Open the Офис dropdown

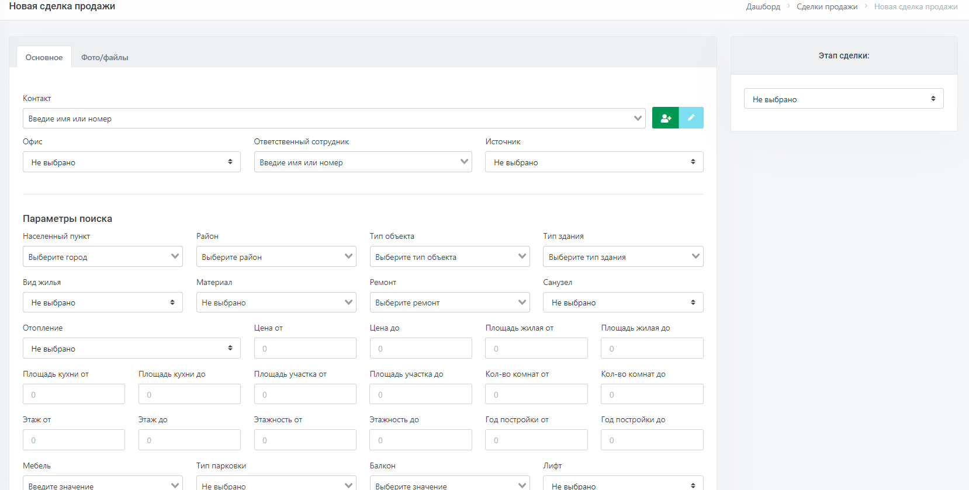[131, 162]
